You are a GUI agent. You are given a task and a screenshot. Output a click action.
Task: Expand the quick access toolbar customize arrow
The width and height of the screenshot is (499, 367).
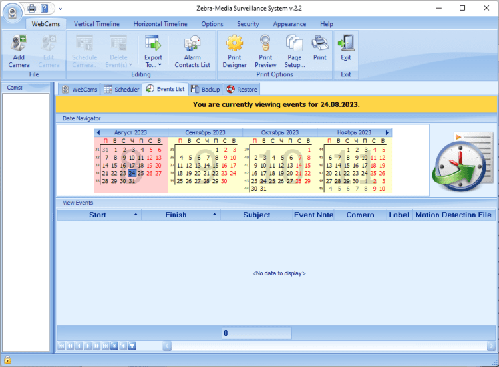[x=60, y=8]
